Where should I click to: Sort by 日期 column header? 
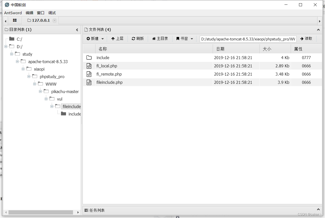pos(236,49)
